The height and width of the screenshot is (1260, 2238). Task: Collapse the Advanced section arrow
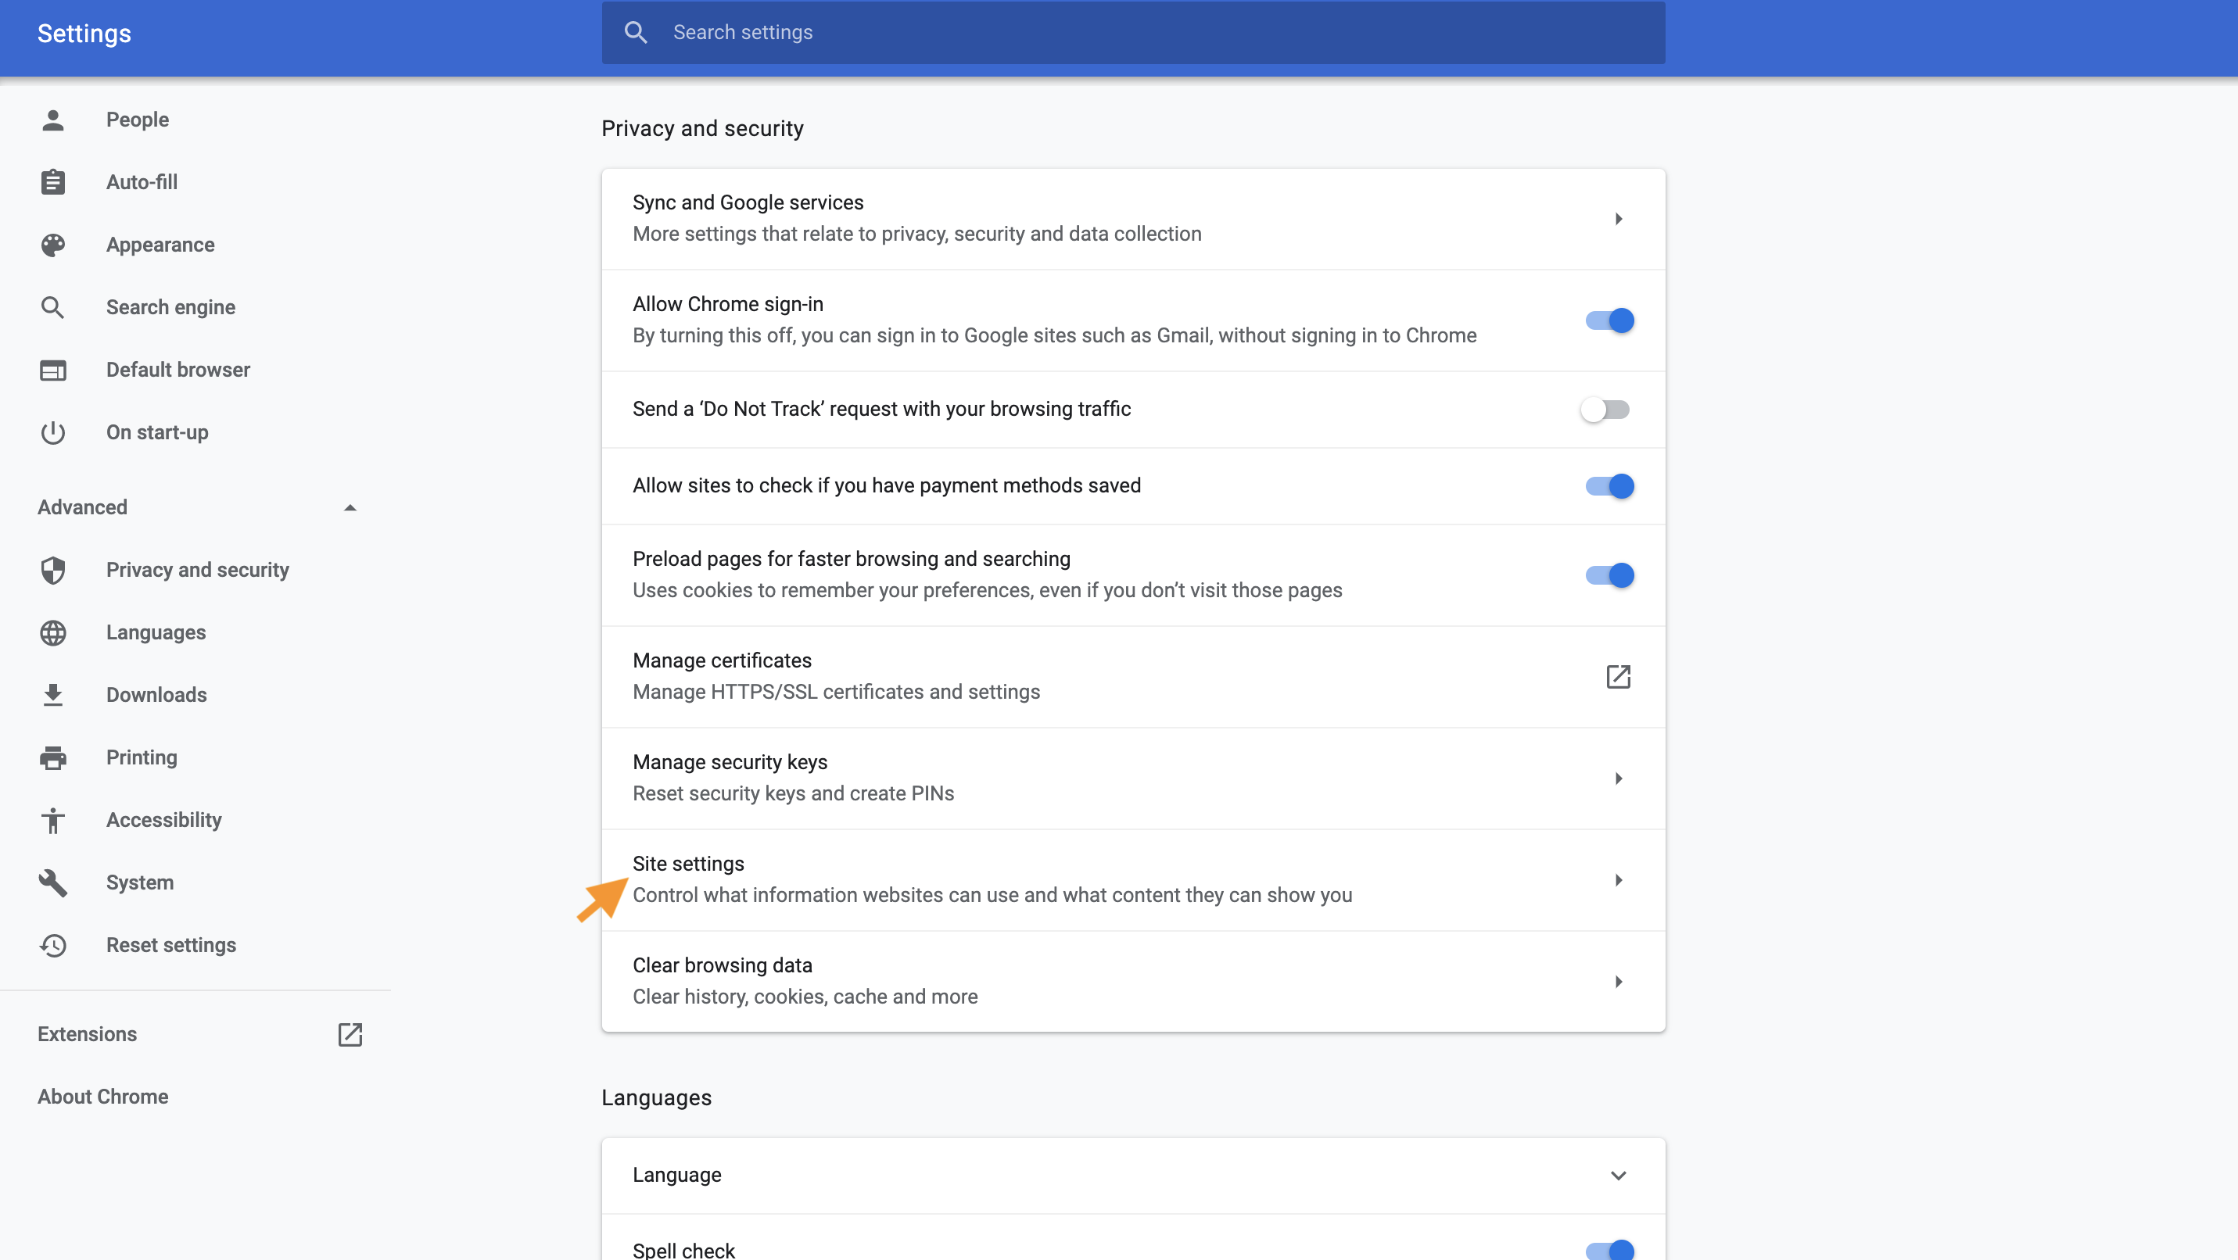pyautogui.click(x=350, y=507)
